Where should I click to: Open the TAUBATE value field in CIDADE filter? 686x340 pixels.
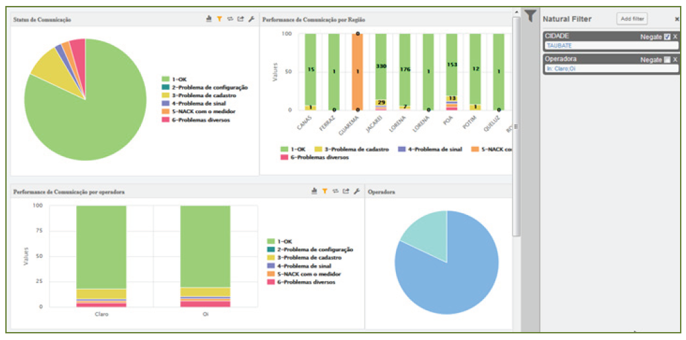pos(611,46)
